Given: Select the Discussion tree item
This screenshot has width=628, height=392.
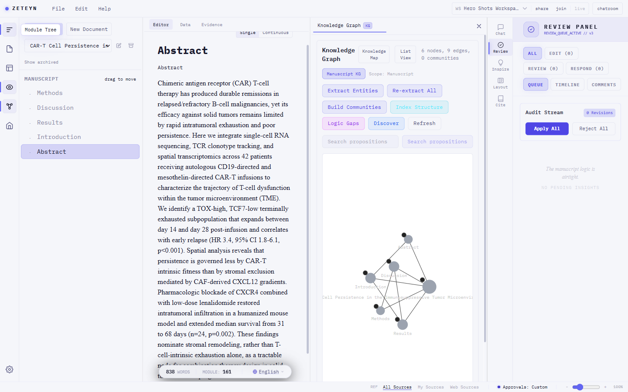Looking at the screenshot, I should 80,108.
